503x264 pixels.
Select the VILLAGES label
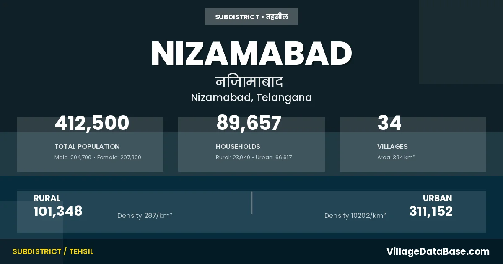pyautogui.click(x=392, y=147)
